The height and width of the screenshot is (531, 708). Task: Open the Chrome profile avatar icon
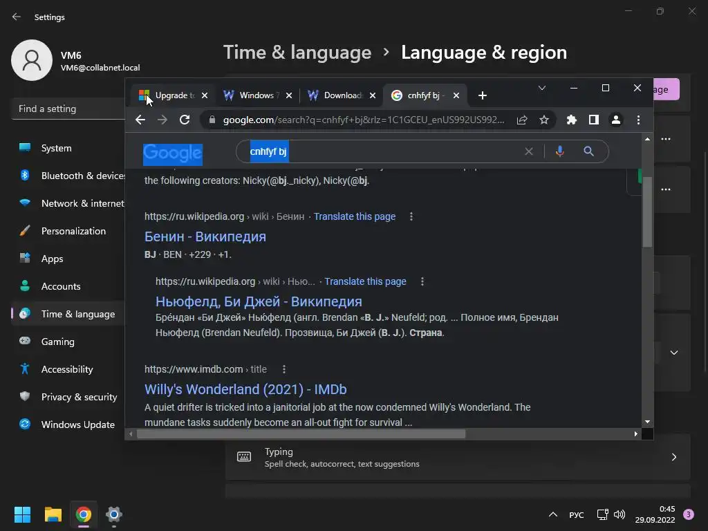coord(616,120)
